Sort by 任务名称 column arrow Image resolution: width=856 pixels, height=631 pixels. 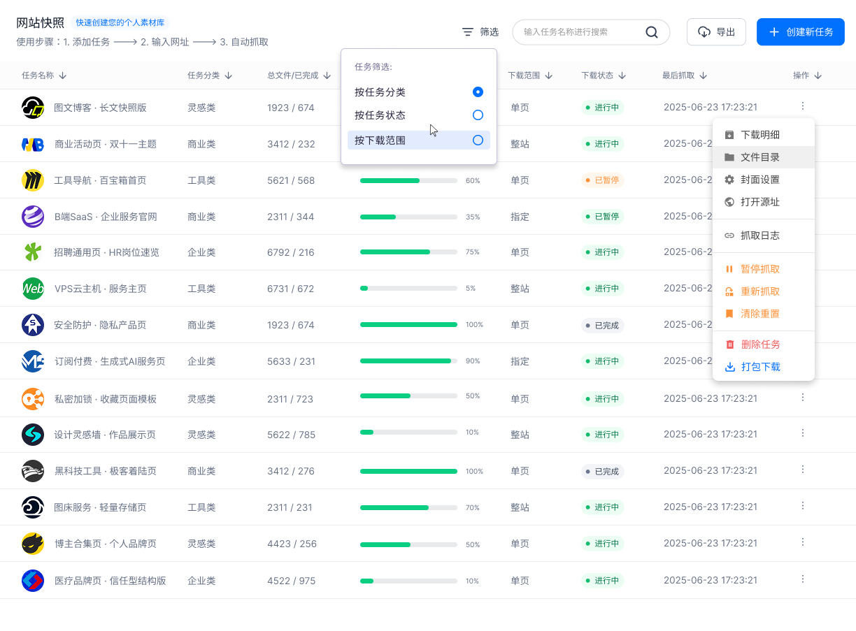tap(63, 75)
